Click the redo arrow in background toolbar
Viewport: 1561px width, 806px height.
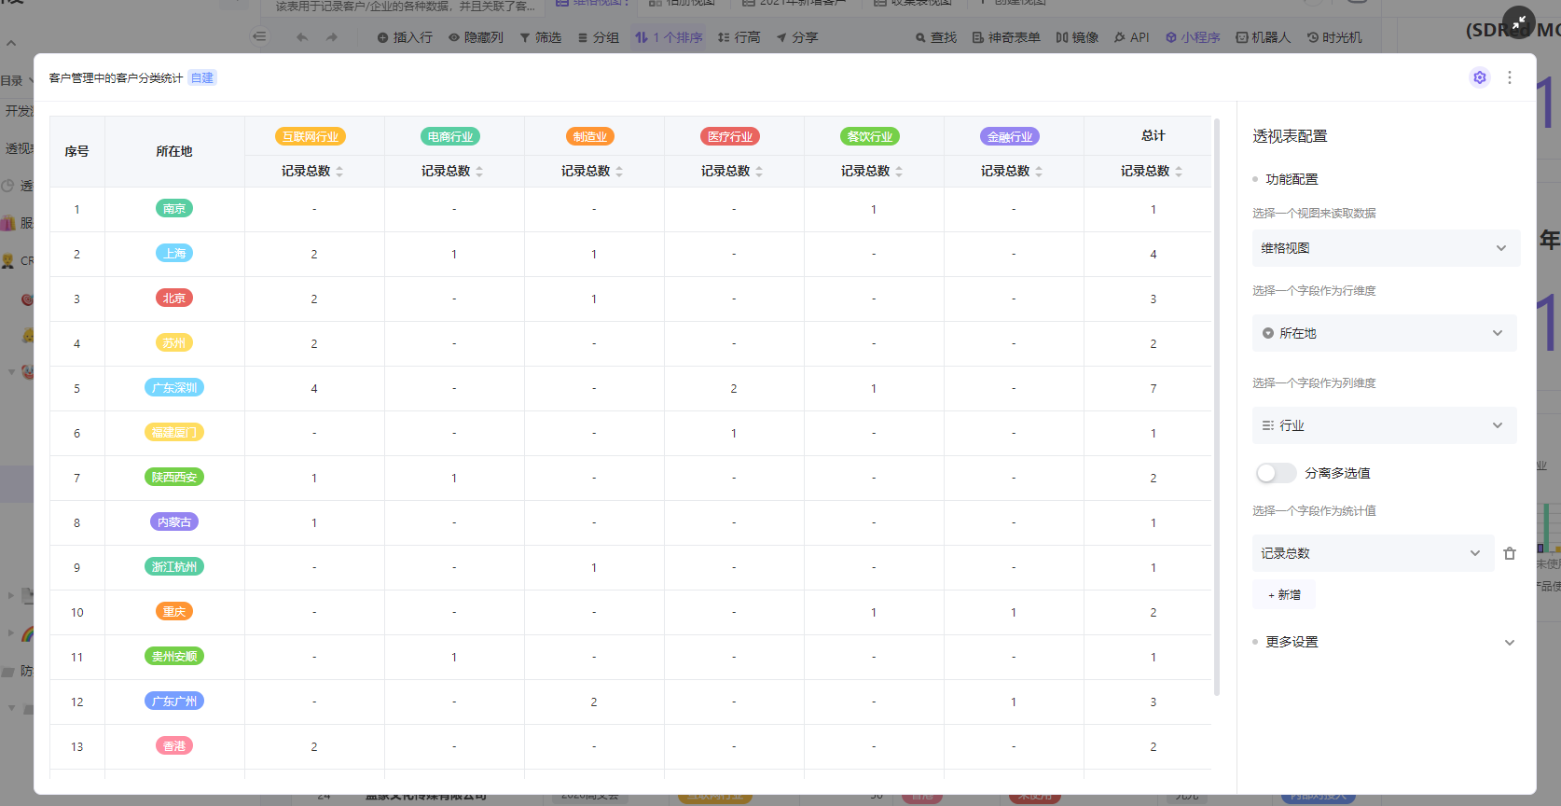click(332, 37)
